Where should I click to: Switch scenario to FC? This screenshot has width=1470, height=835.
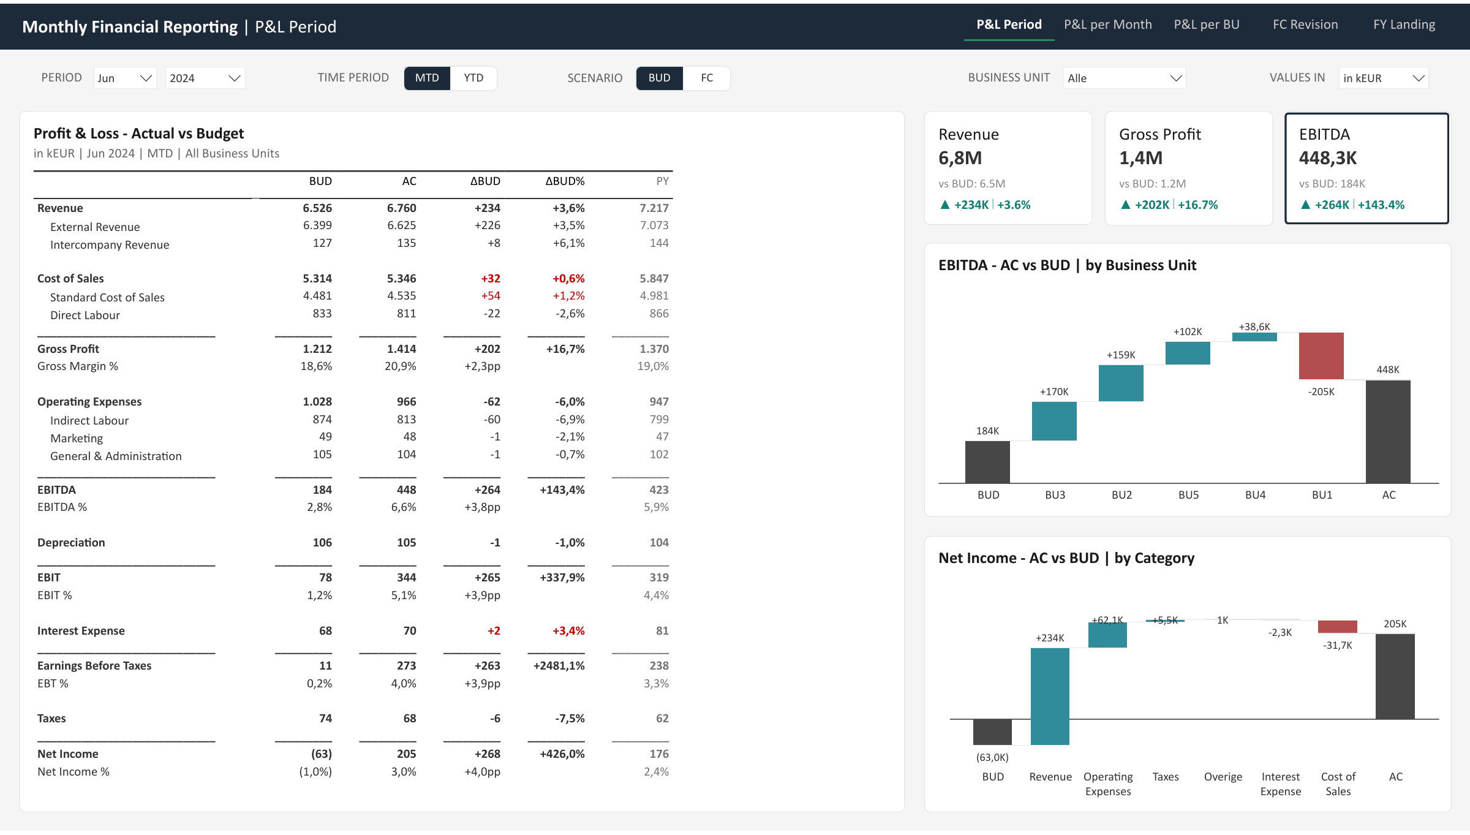(x=707, y=78)
